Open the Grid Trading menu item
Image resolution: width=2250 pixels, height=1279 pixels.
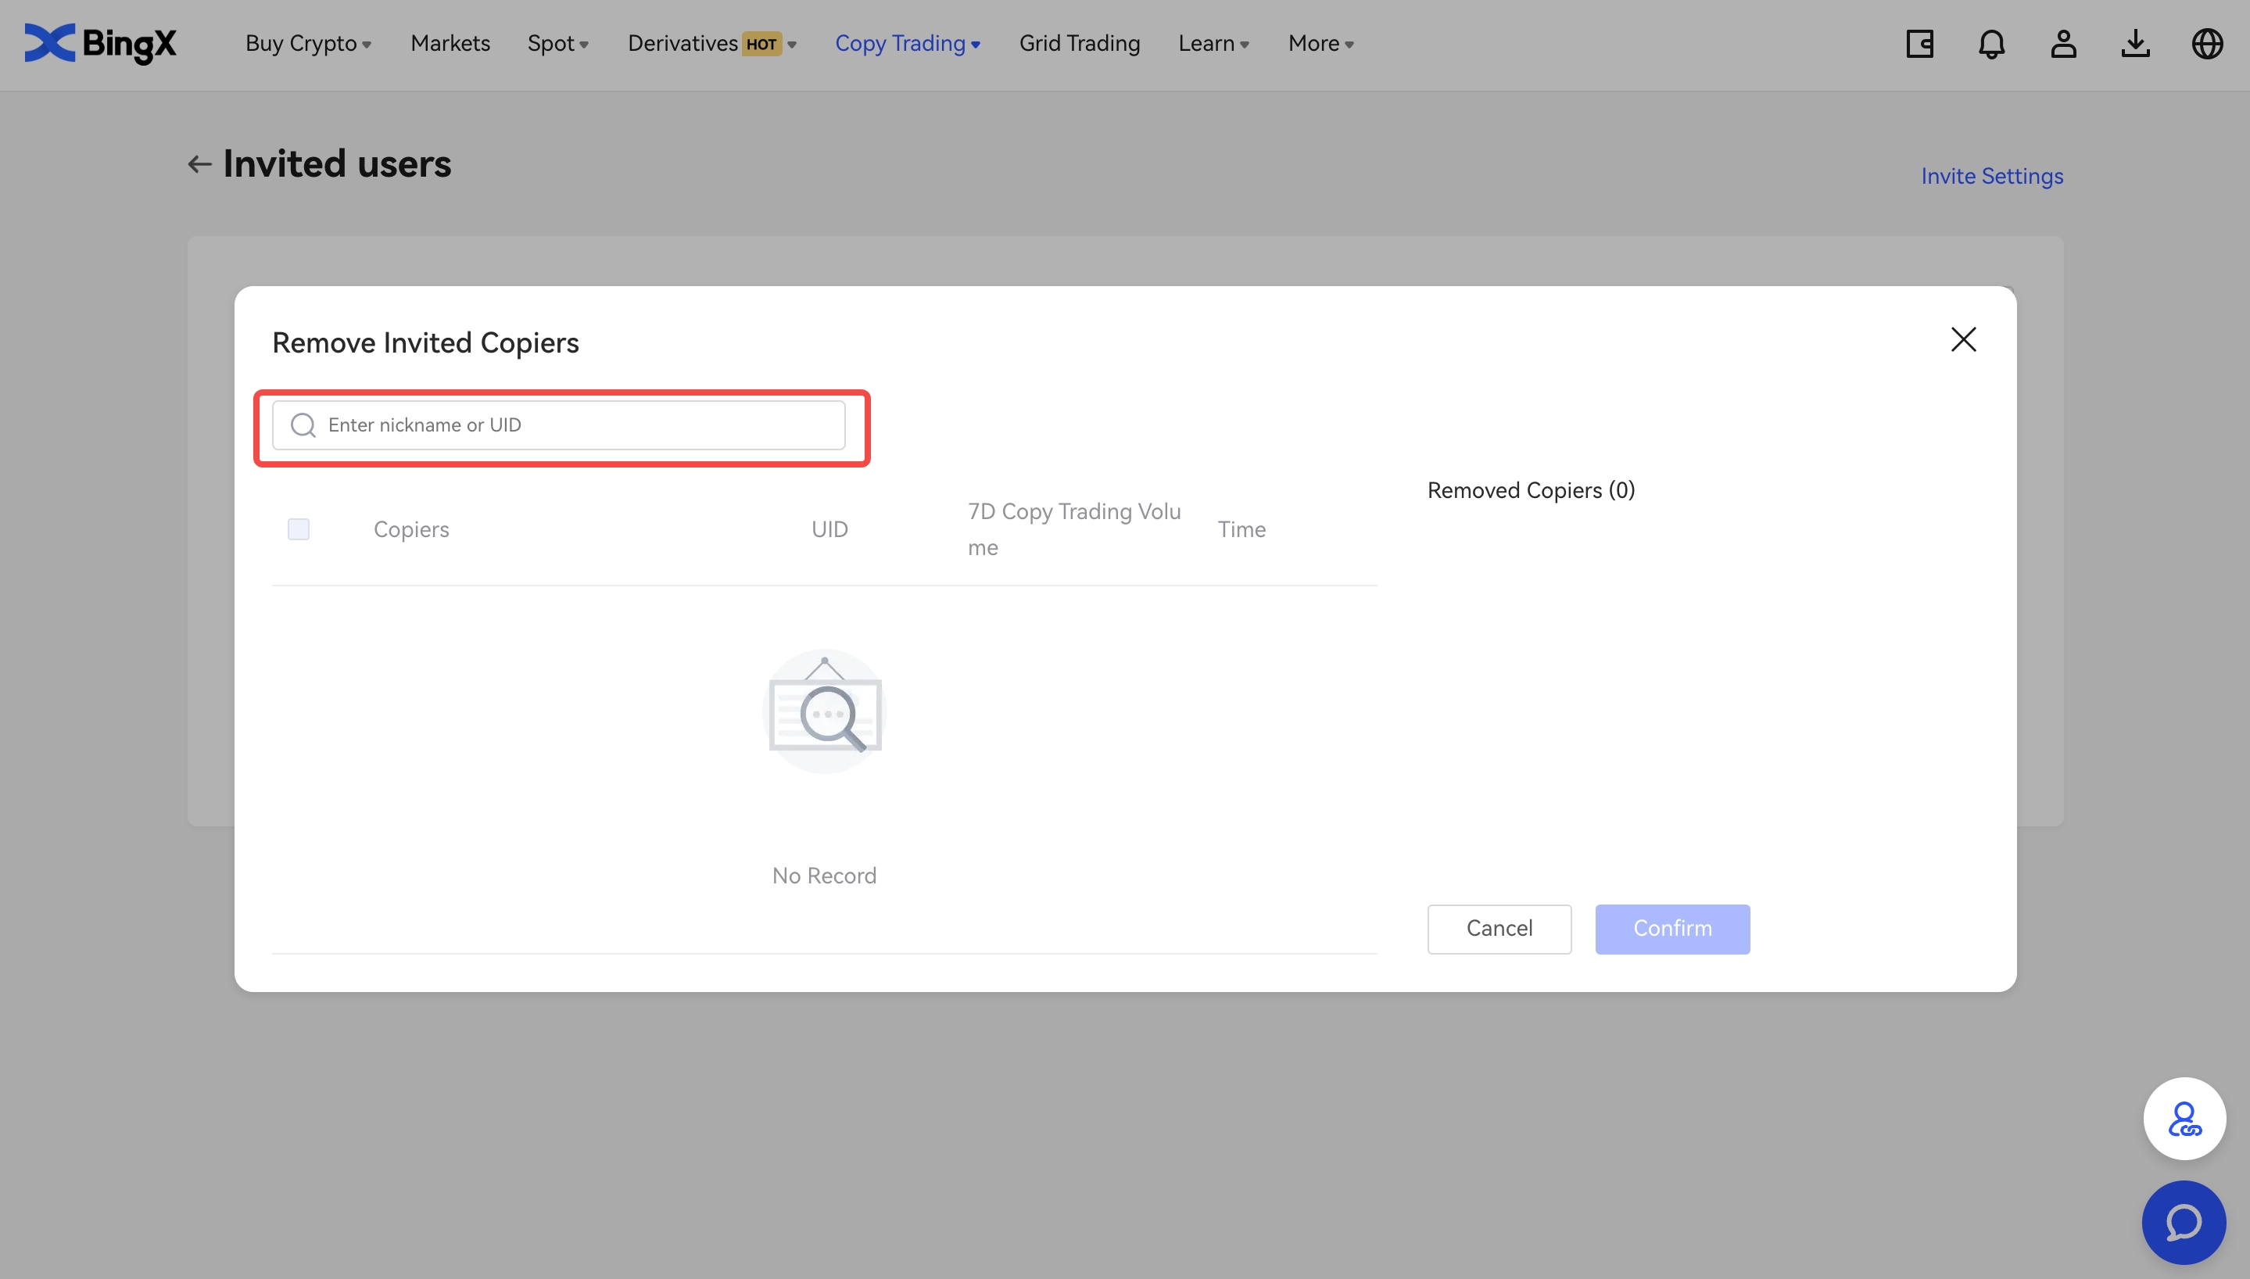tap(1080, 44)
